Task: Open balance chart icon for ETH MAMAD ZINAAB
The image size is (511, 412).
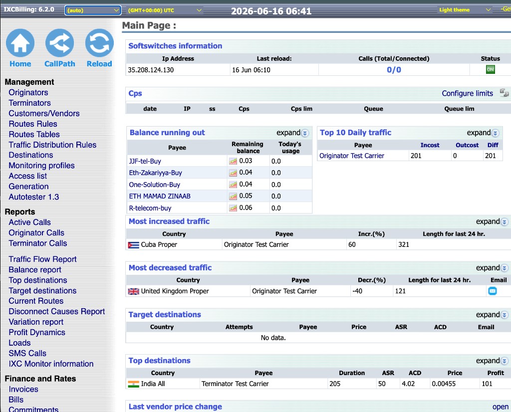Action: pyautogui.click(x=233, y=197)
